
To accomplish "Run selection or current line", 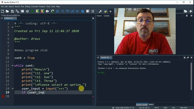I will (47, 11).
